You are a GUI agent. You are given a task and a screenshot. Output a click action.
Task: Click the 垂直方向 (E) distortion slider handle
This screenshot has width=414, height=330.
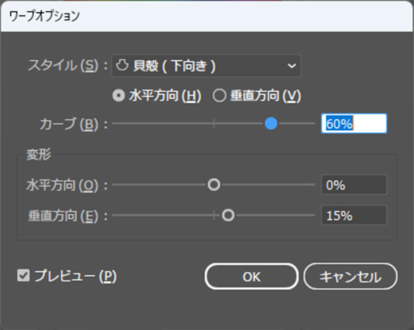point(228,215)
